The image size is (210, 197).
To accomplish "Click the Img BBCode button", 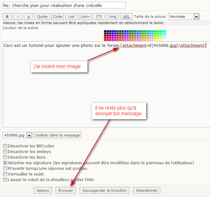I will [x=112, y=17].
